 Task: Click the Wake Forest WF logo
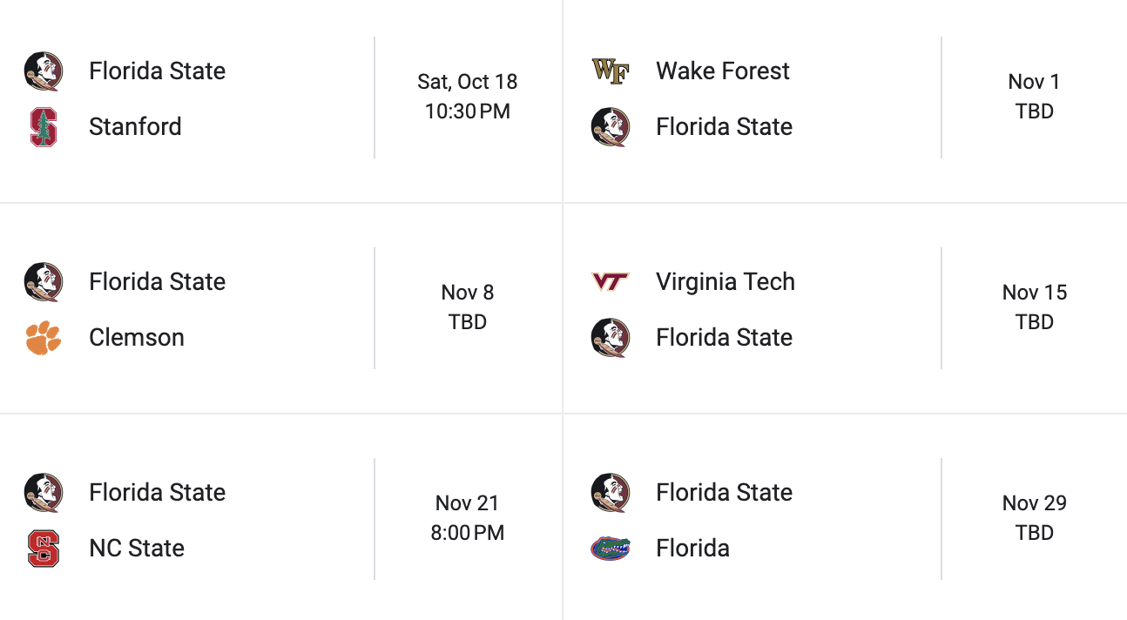(x=610, y=71)
